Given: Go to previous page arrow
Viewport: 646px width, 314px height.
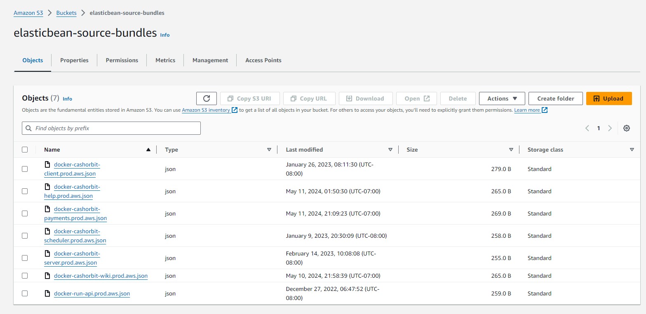Looking at the screenshot, I should click(x=587, y=128).
